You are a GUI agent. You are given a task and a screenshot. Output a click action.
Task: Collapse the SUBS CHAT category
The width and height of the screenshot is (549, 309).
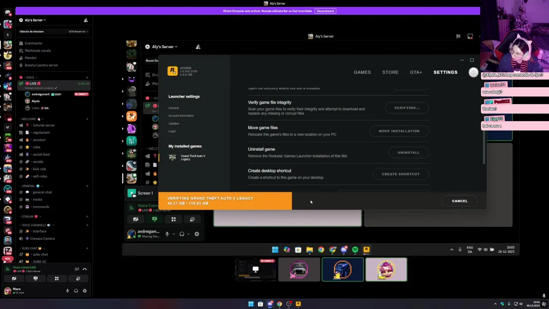pos(31,248)
